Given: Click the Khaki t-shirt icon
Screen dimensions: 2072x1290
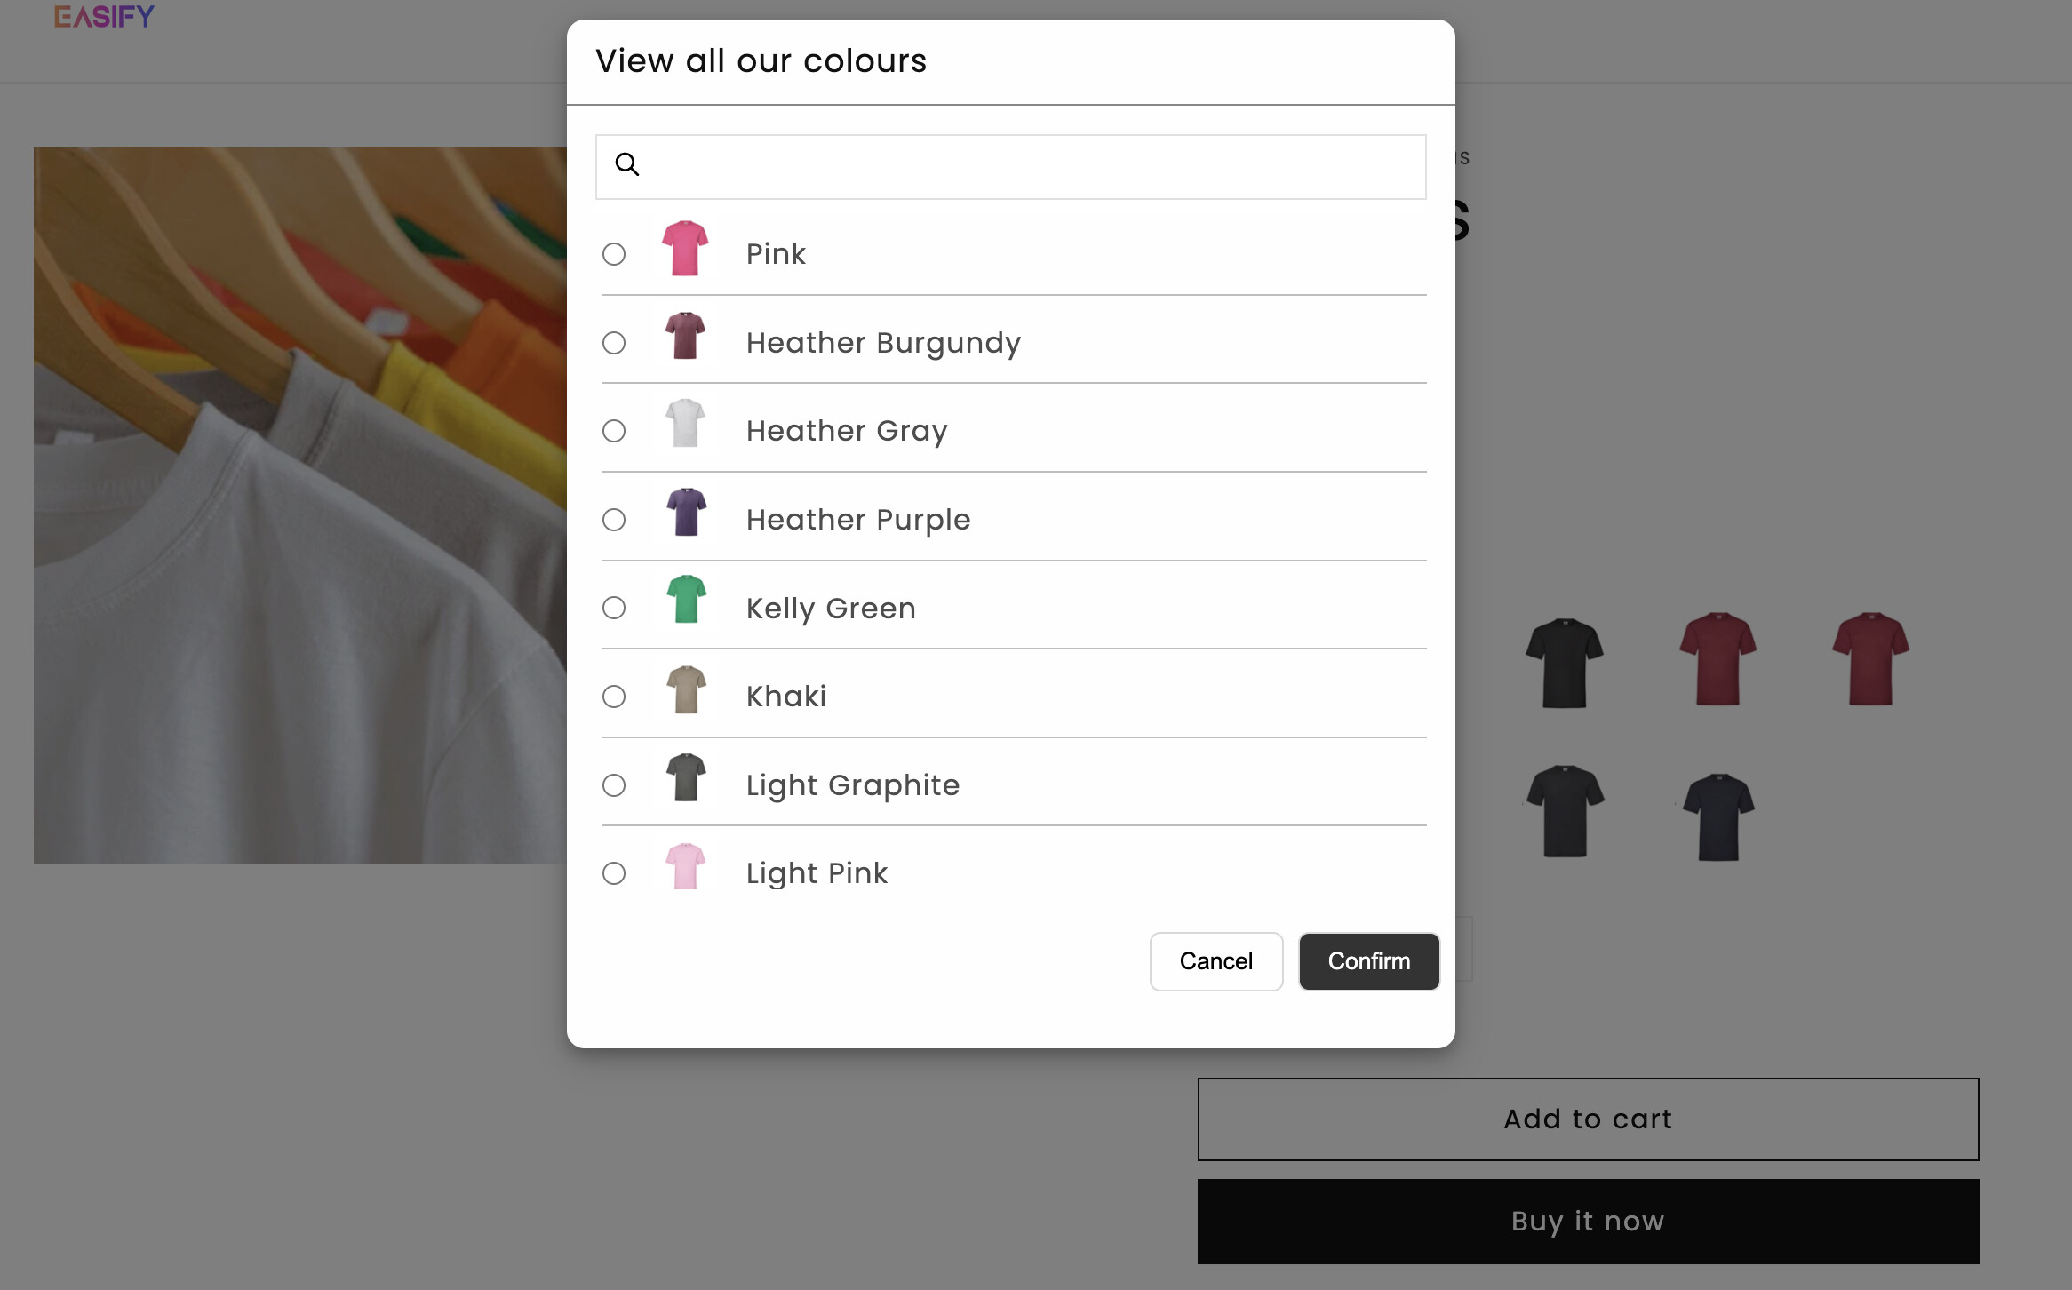Looking at the screenshot, I should click(x=686, y=689).
